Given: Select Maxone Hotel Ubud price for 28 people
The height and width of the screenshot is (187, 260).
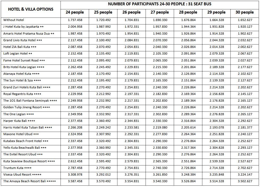Looking at the screenshot, I should (x=188, y=134).
